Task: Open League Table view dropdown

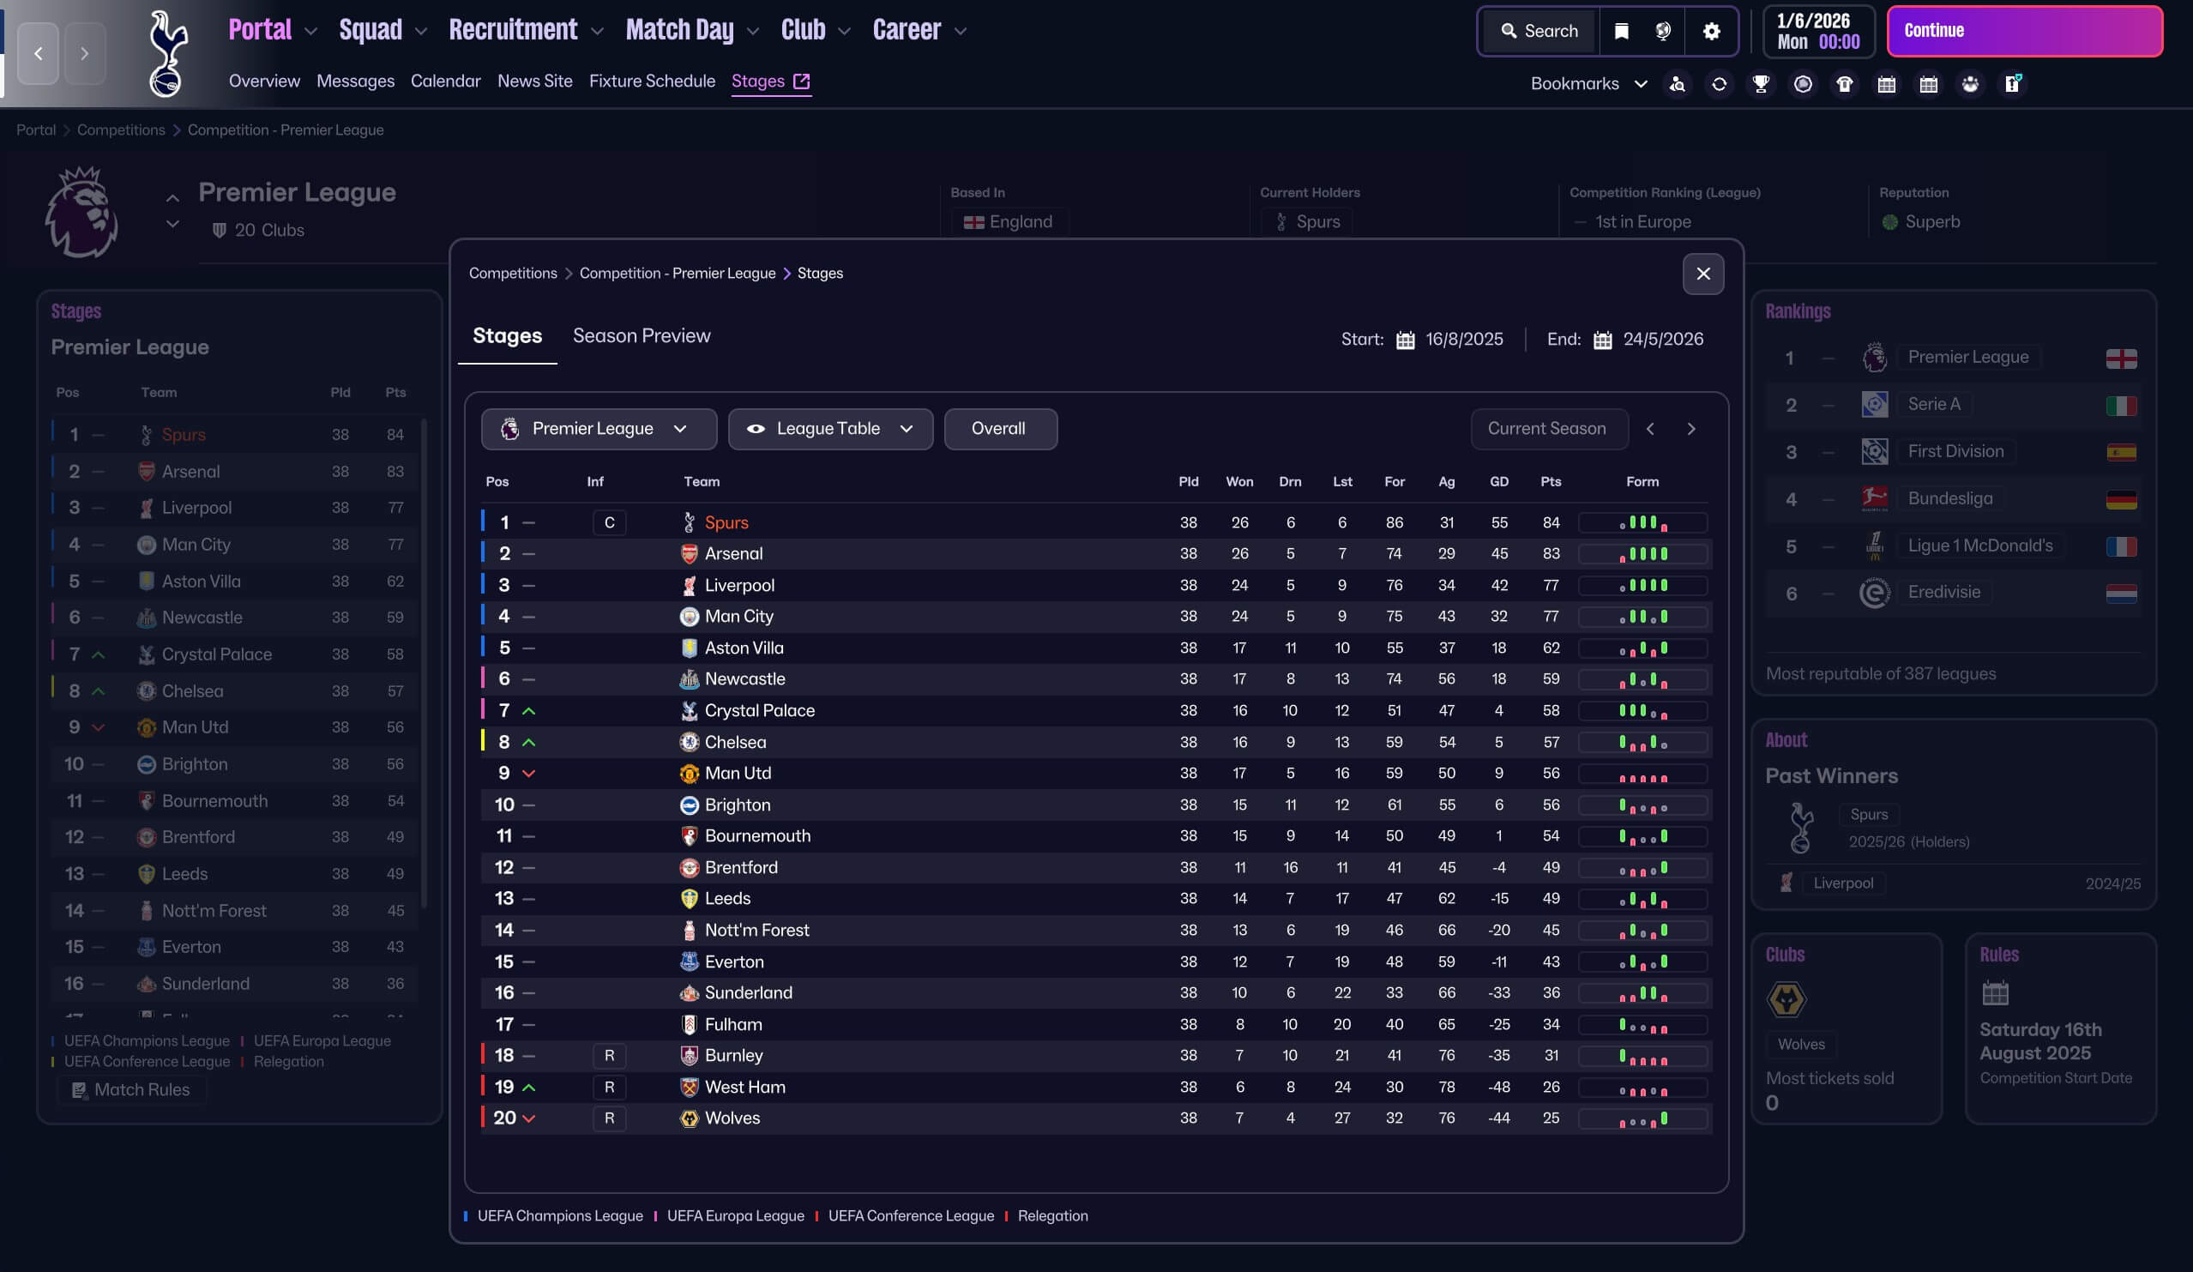Action: pyautogui.click(x=829, y=429)
